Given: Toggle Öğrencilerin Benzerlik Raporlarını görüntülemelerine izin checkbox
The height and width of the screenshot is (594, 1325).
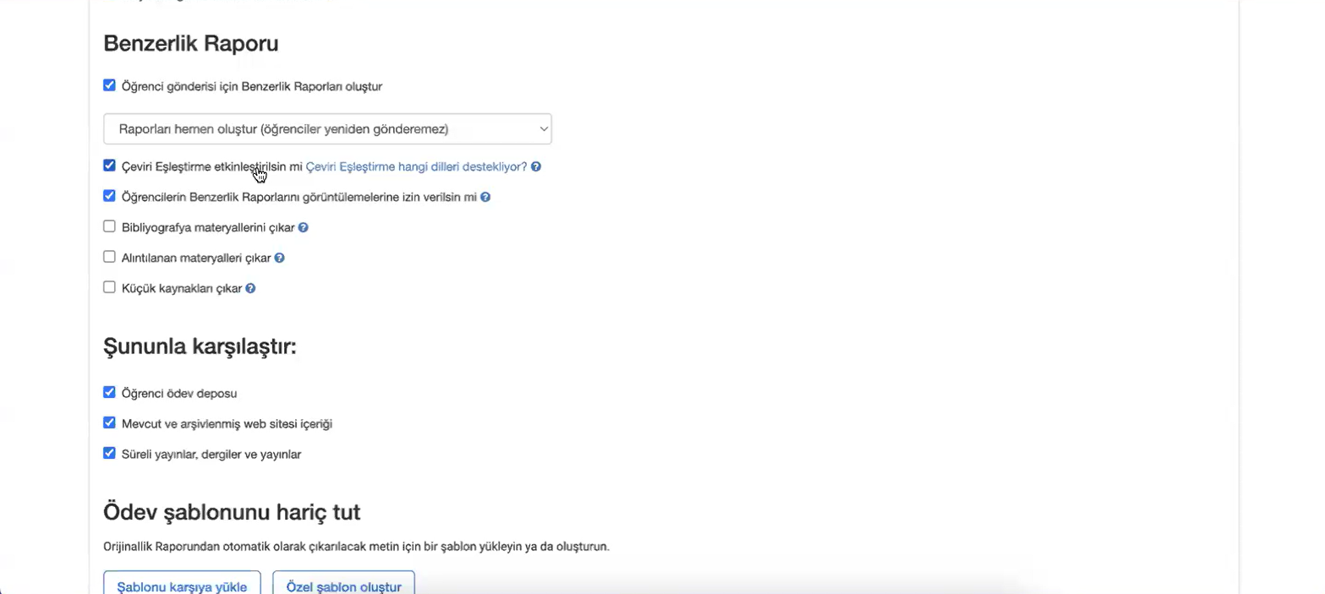Looking at the screenshot, I should pyautogui.click(x=109, y=196).
